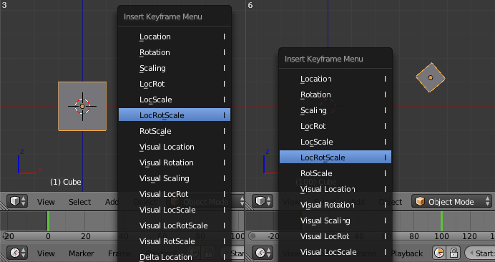Pick Visual RotScale in left keyframe menu
The height and width of the screenshot is (262, 495).
pyautogui.click(x=175, y=241)
